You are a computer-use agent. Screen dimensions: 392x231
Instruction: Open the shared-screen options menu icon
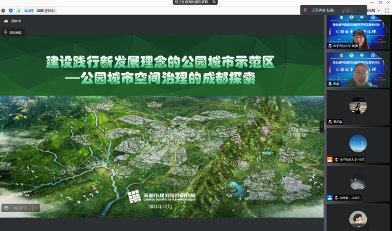point(214,2)
